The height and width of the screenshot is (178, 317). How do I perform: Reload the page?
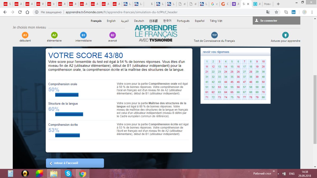[x=20, y=12]
